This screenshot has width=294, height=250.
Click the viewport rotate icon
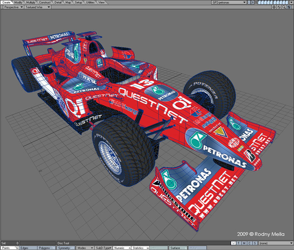279,7
